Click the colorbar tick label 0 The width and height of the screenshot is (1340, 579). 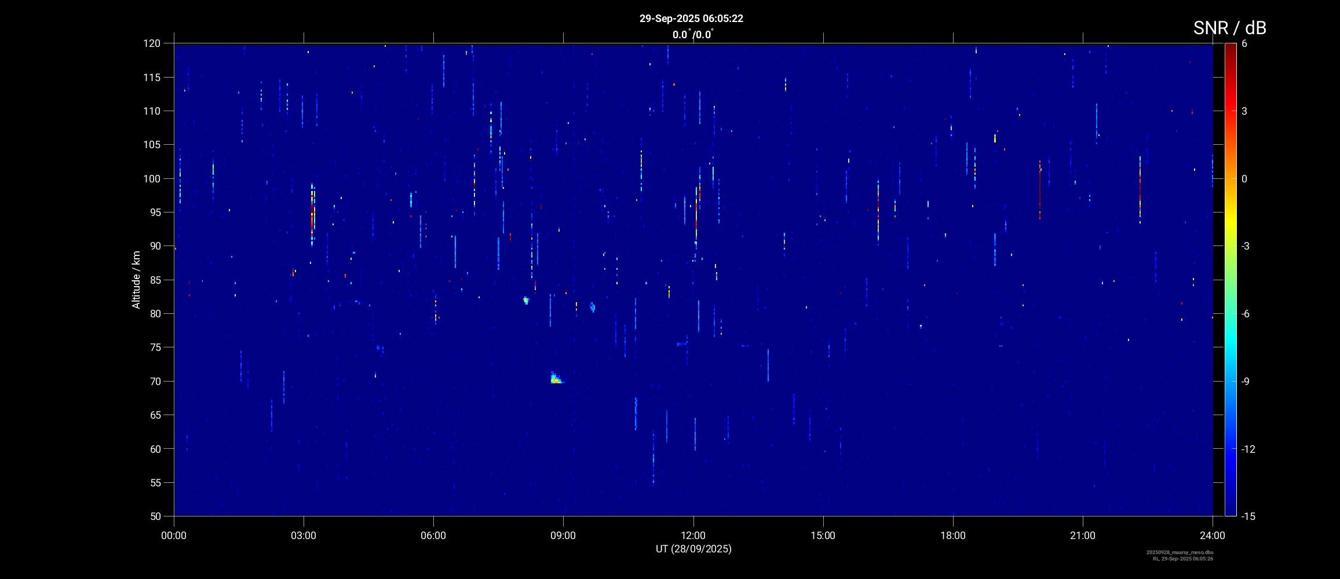pyautogui.click(x=1244, y=179)
